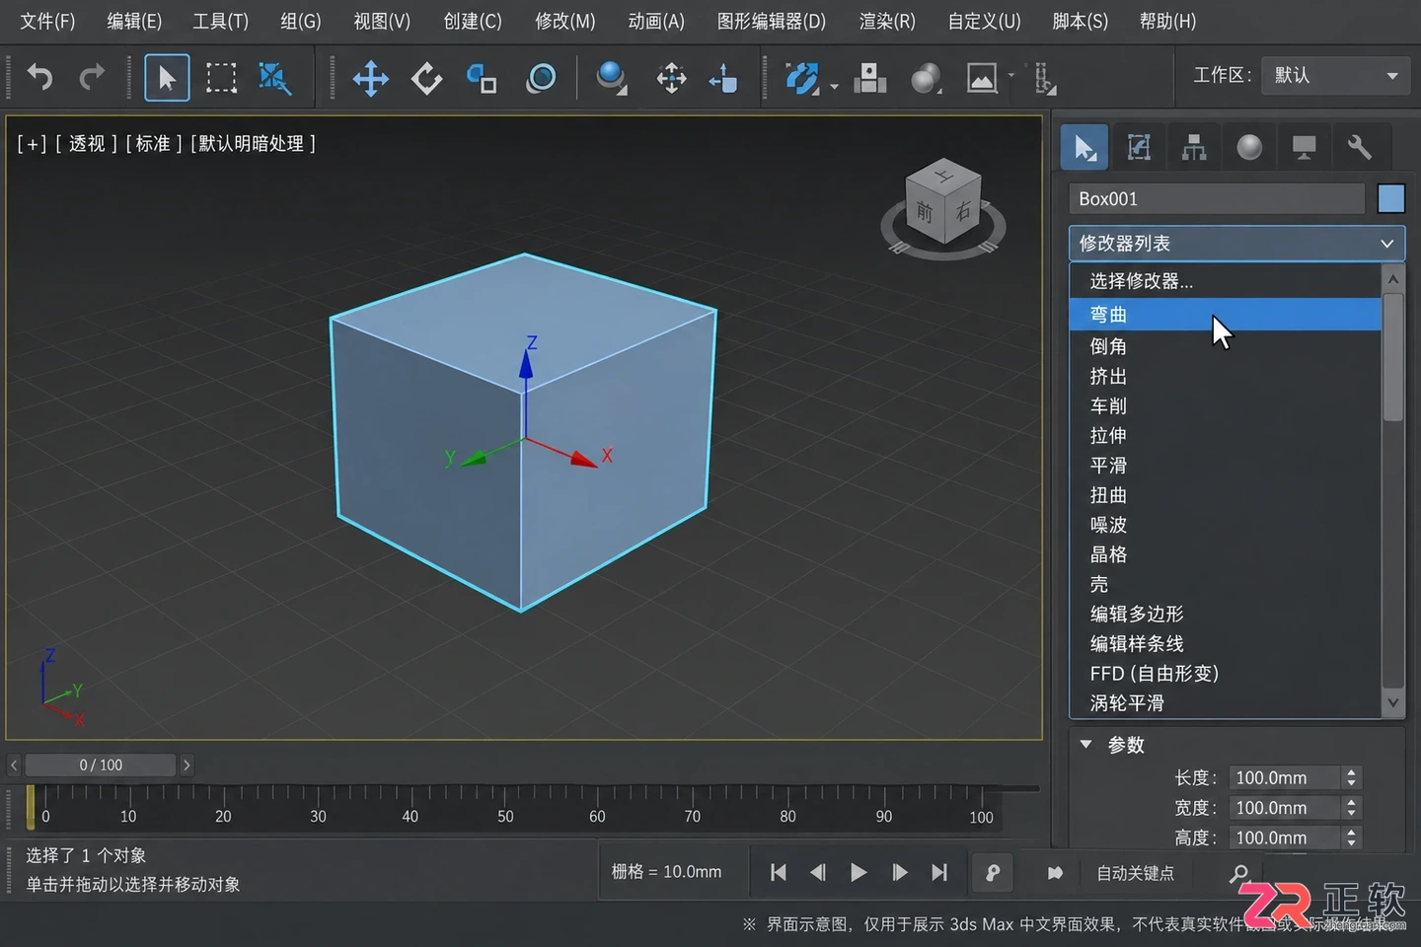Toggle the 自动关键点 button
The height and width of the screenshot is (947, 1421).
point(1136,874)
